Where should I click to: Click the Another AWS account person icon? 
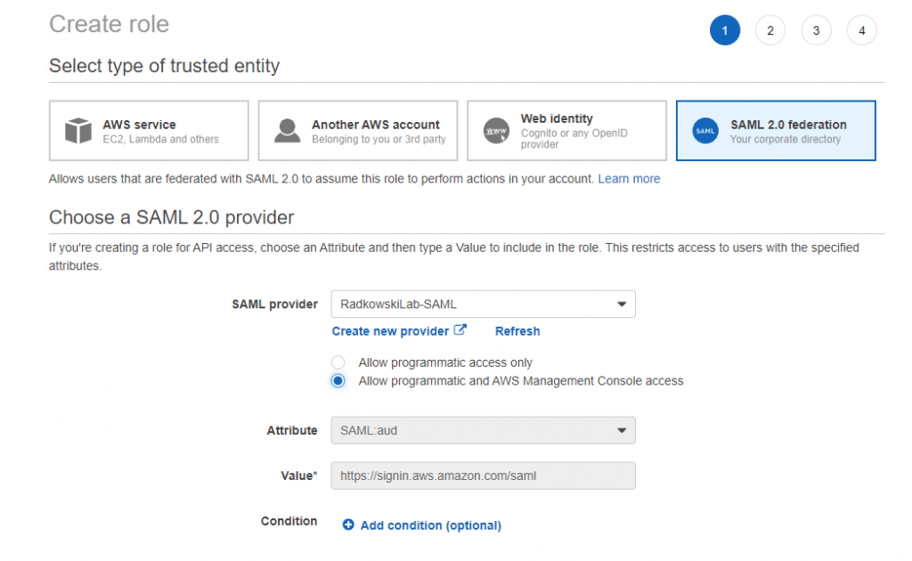tap(288, 131)
